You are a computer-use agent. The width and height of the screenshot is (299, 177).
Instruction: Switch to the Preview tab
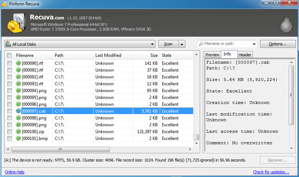212,55
